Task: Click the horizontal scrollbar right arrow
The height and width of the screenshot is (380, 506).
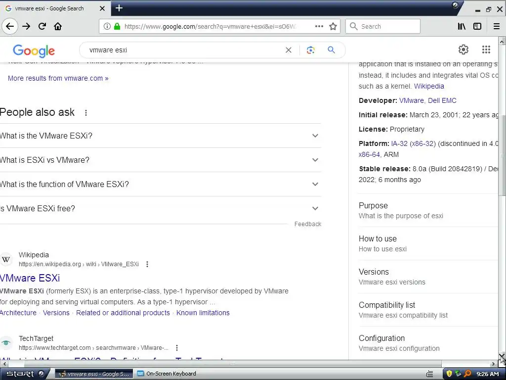Action: (x=494, y=364)
